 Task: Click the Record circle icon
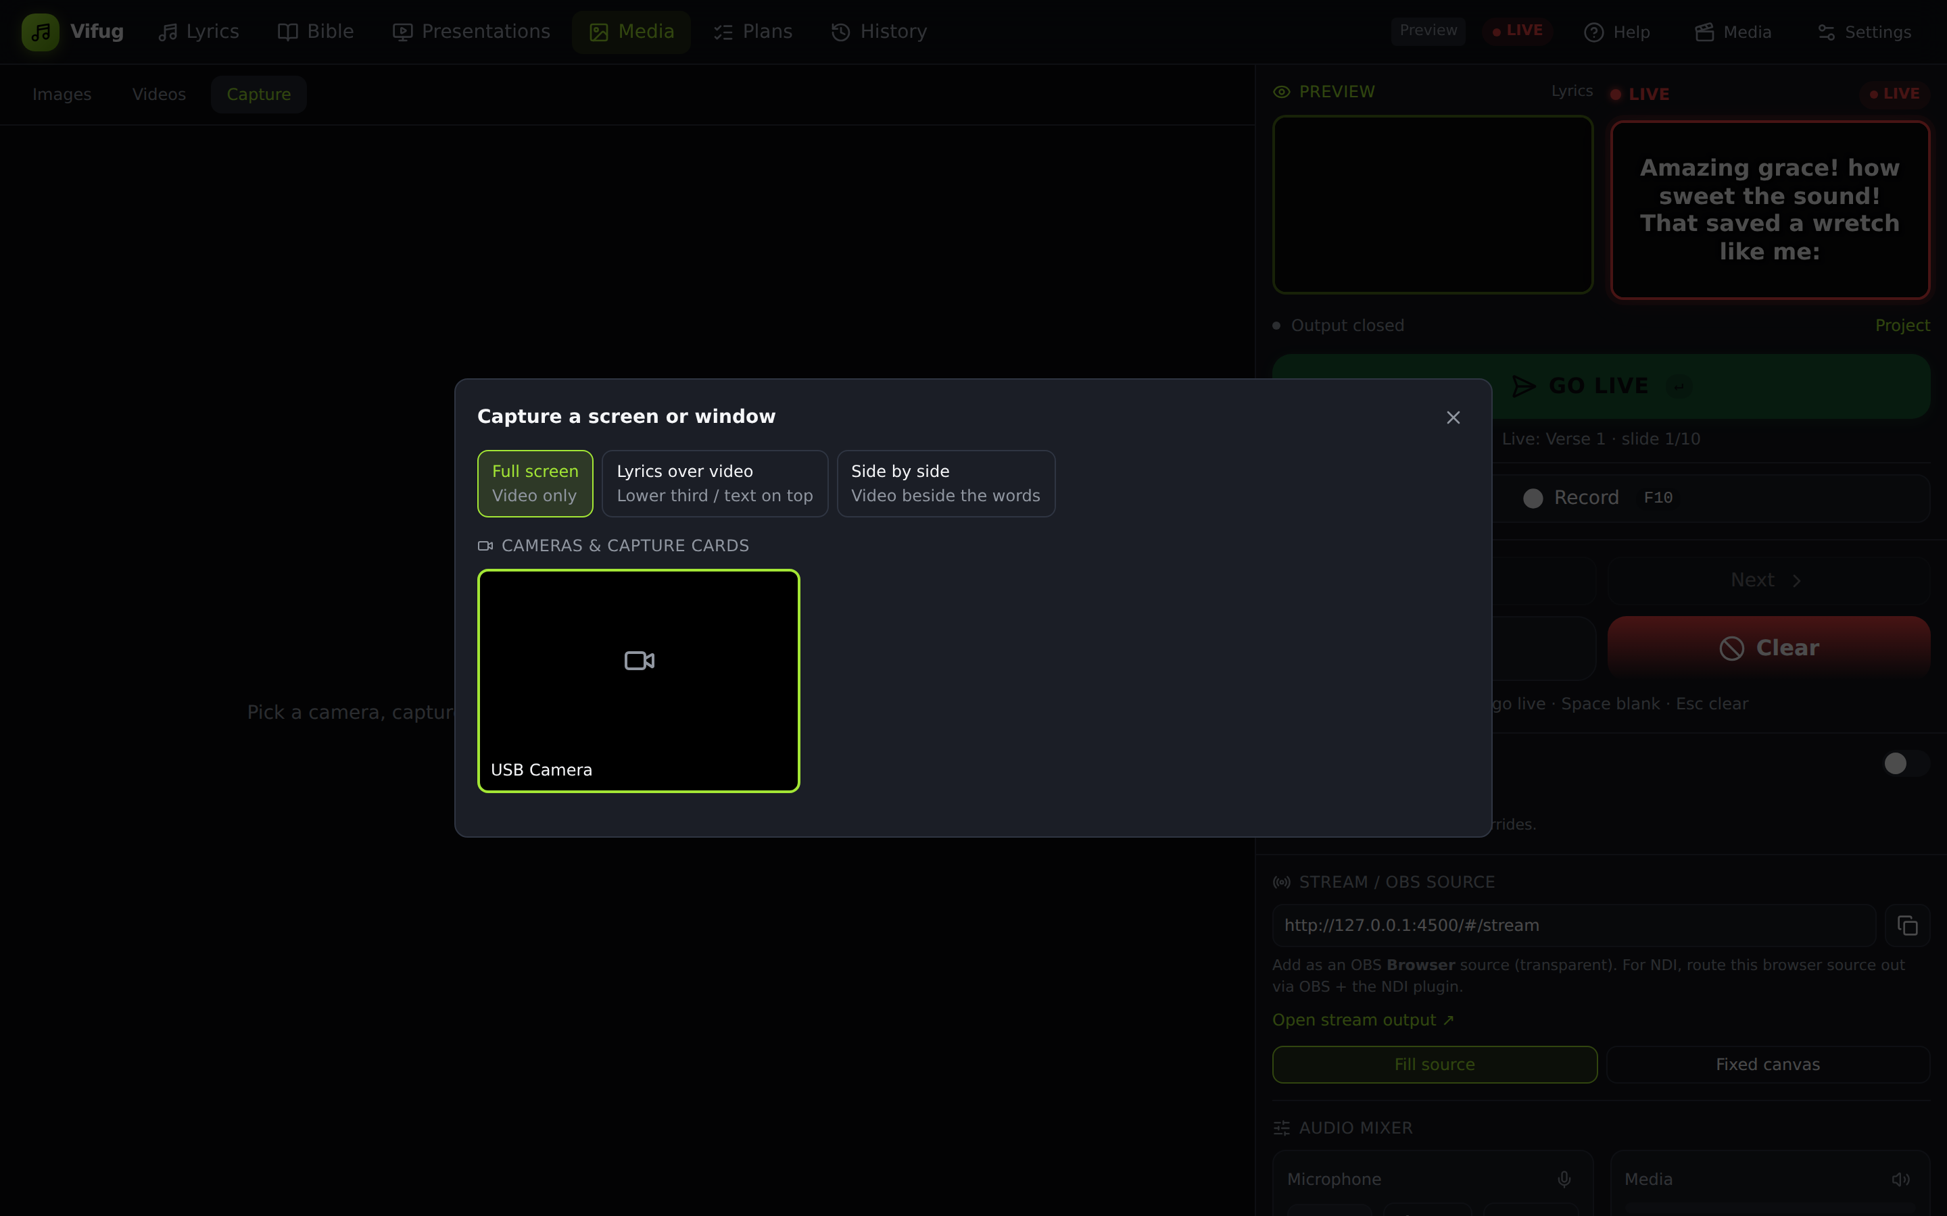click(x=1533, y=498)
